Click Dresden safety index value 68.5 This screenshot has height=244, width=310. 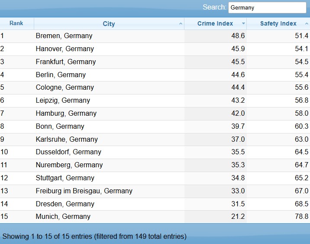tap(301, 204)
